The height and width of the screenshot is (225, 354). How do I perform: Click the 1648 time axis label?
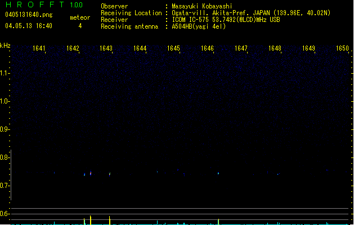[x=275, y=48]
